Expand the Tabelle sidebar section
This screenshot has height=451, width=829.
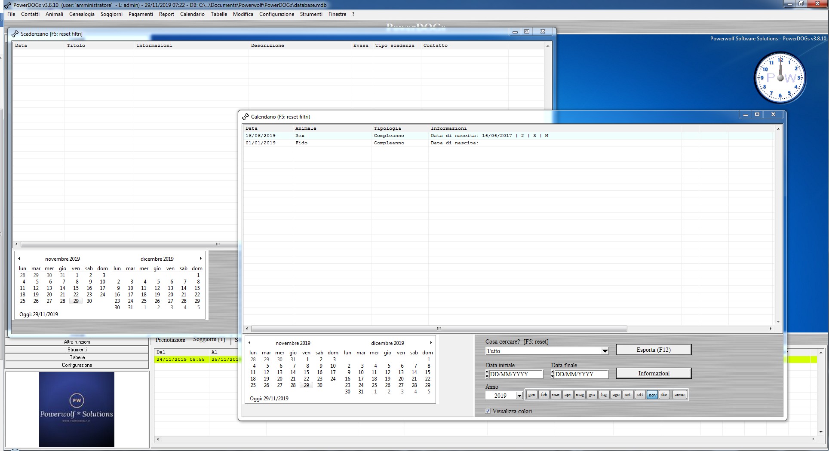(x=77, y=357)
